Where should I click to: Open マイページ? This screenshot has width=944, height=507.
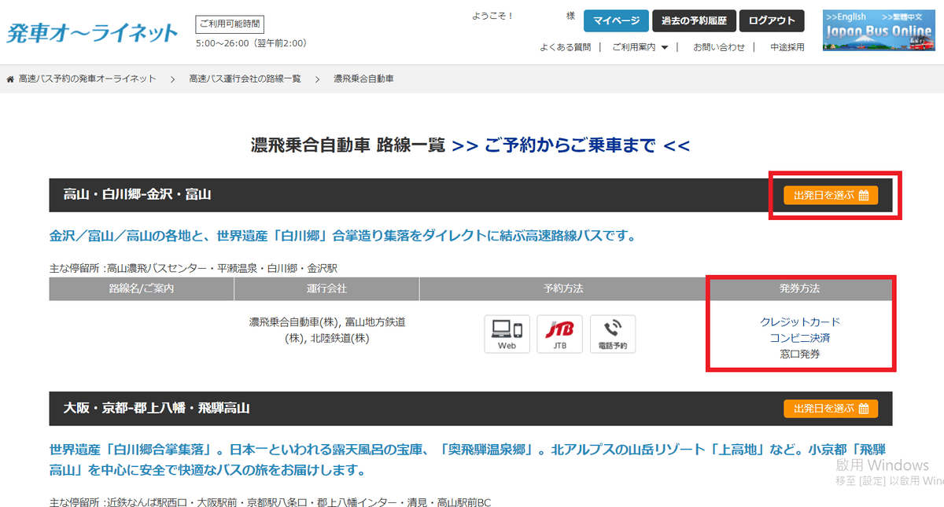(x=616, y=21)
